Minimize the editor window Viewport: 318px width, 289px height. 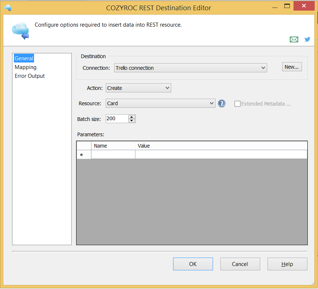(x=275, y=7)
